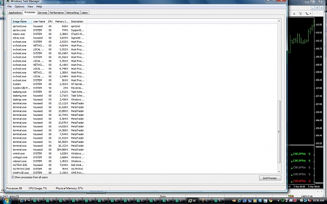Image resolution: width=327 pixels, height=204 pixels.
Task: Select taskeng.exe row owned by SYSTEM
Action: coord(49,92)
